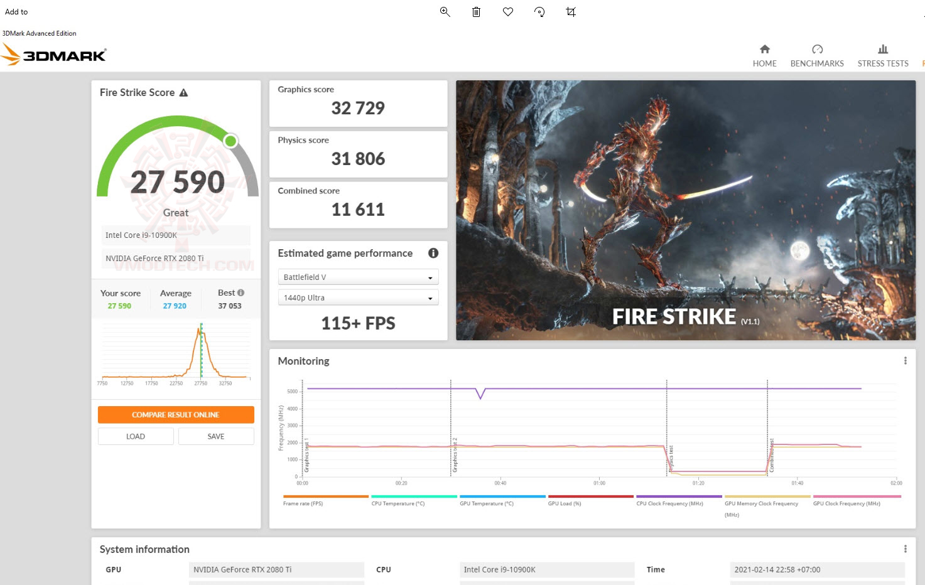Screen dimensions: 925x585
Task: Click the warning triangle next to Fire Strike Score
Action: coord(183,92)
